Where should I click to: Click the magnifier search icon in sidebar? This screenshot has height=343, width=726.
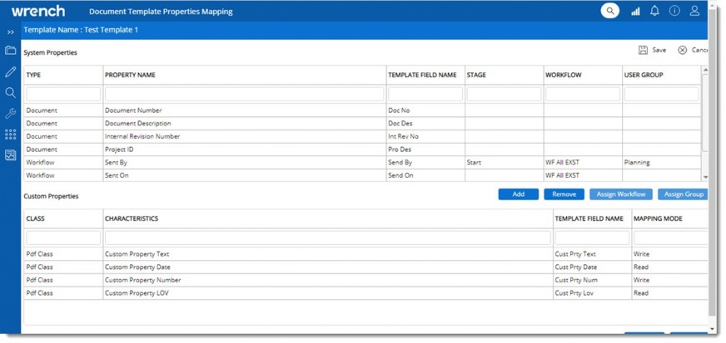(x=11, y=92)
